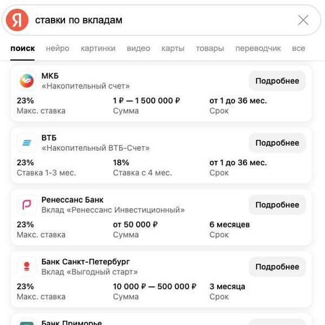Expand the 'все' services tab
The width and height of the screenshot is (325, 325).
298,48
